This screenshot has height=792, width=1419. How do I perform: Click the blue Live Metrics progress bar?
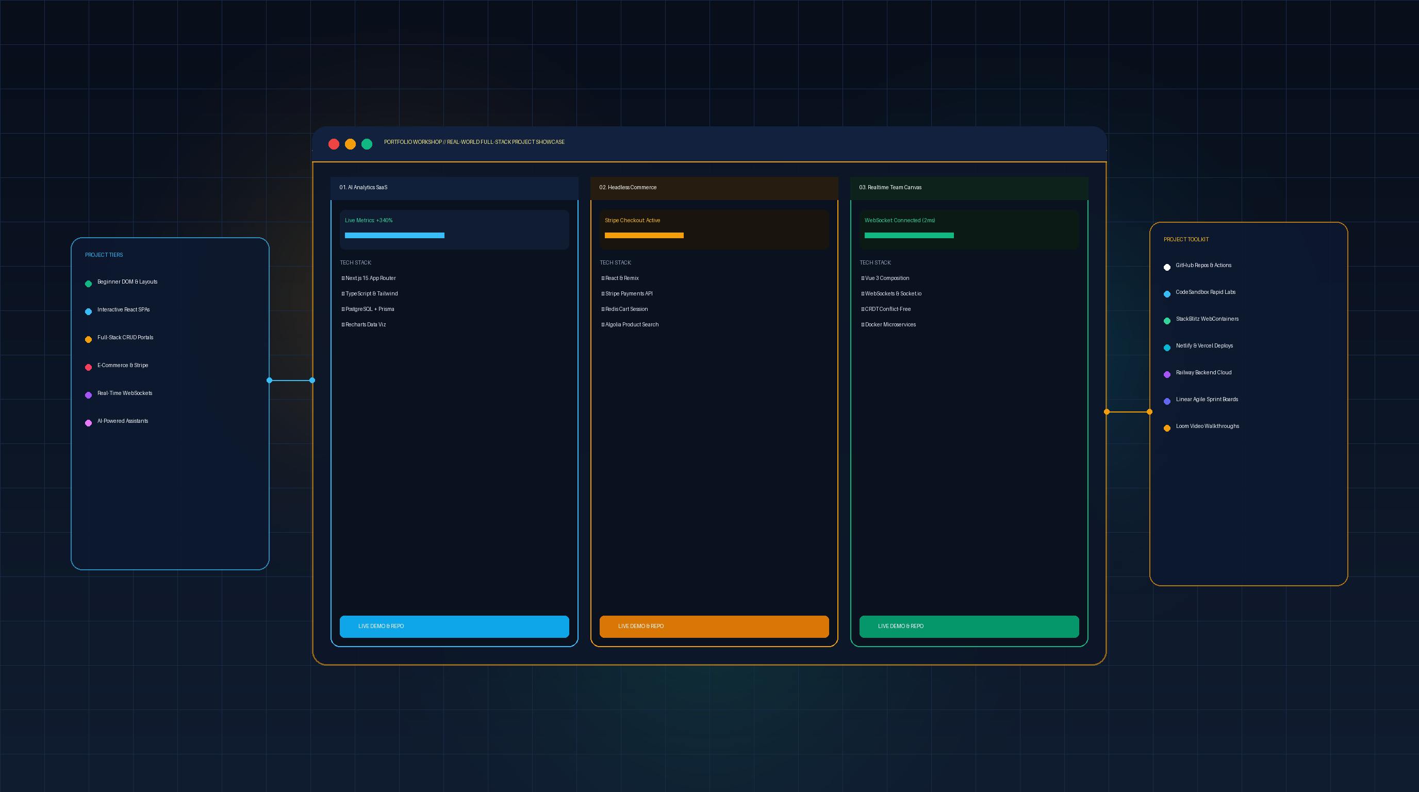pos(394,235)
